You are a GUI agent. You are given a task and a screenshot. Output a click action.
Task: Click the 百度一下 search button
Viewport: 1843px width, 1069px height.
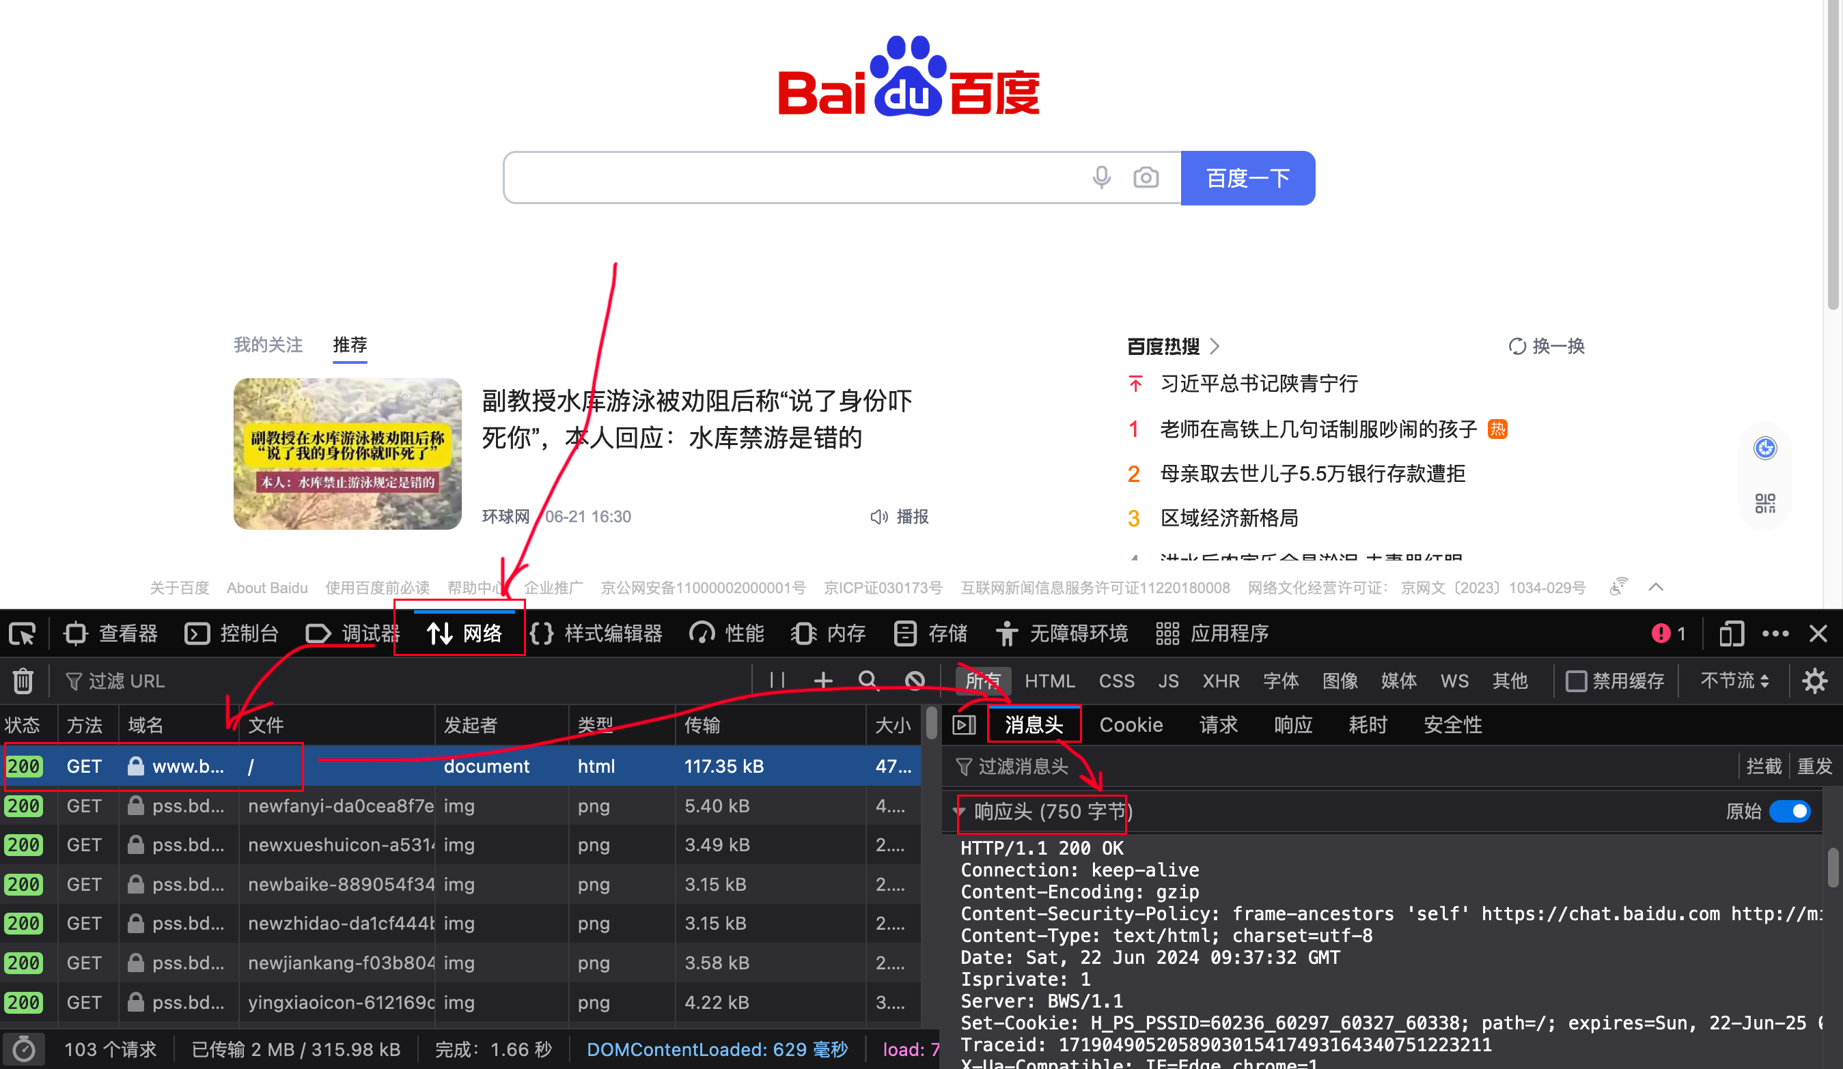(1248, 177)
